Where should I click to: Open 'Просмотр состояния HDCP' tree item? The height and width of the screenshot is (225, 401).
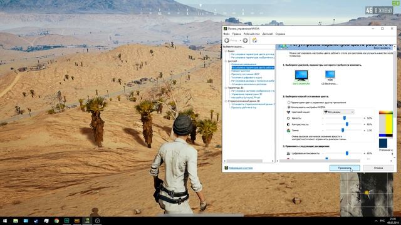click(x=245, y=74)
